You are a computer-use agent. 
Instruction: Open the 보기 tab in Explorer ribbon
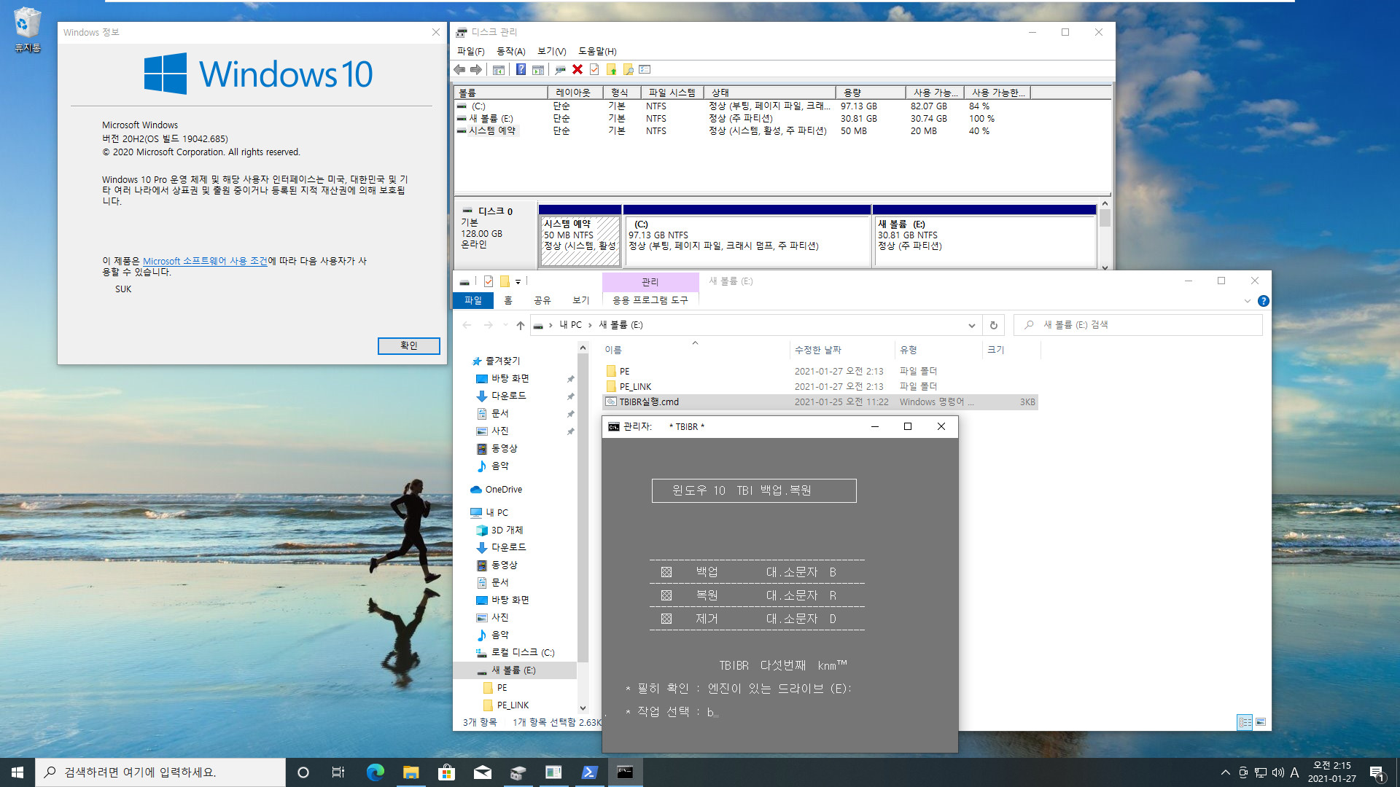(x=581, y=300)
